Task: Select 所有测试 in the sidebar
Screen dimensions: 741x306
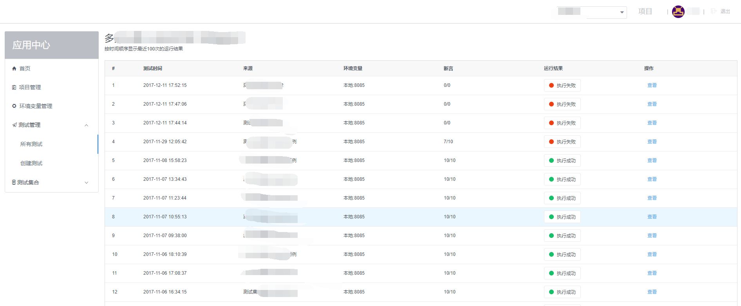Action: [31, 144]
